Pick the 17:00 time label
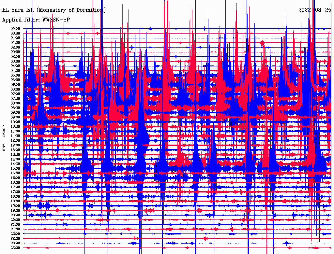334x254 pixels. (x=15, y=187)
